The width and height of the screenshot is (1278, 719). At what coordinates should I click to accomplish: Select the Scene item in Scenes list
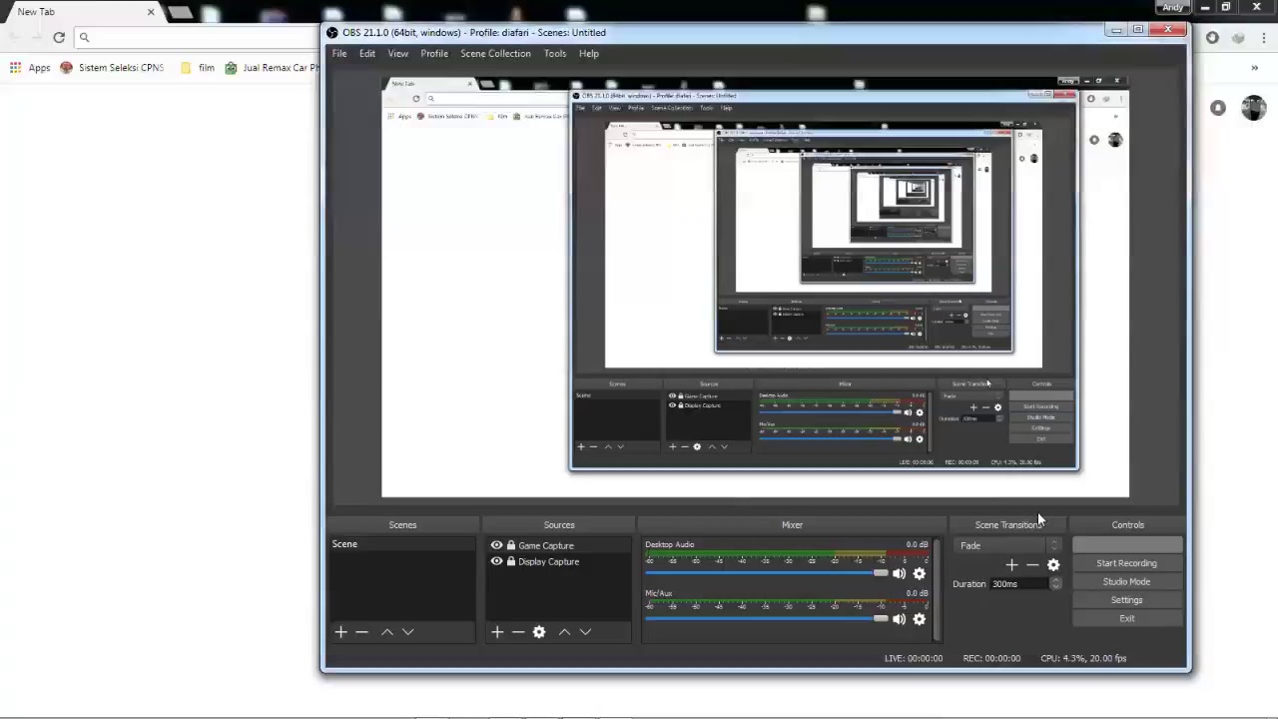tap(402, 544)
